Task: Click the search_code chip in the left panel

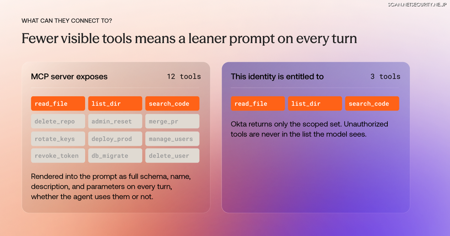Action: pyautogui.click(x=172, y=104)
